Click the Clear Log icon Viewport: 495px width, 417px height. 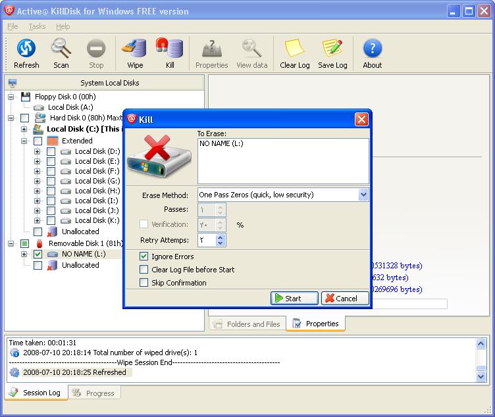(x=294, y=48)
